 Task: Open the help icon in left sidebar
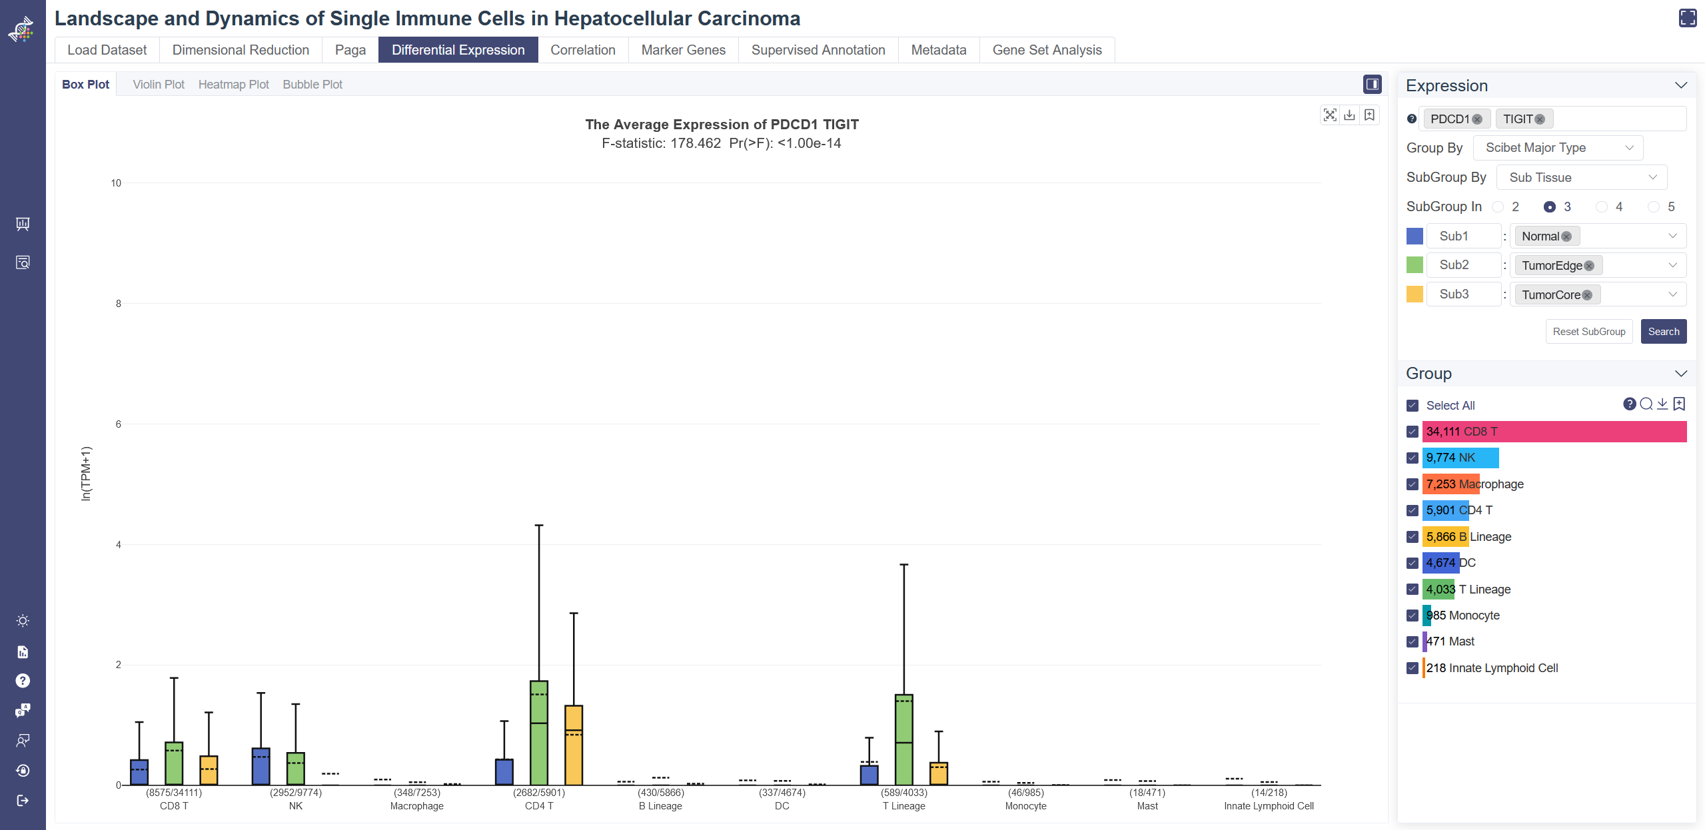point(23,680)
